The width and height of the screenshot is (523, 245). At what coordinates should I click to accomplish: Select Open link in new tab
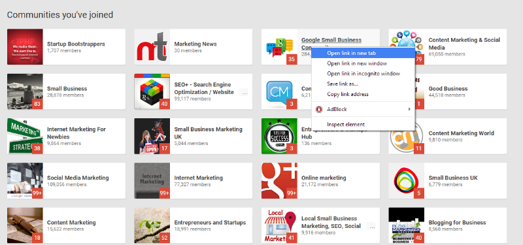tap(363, 53)
